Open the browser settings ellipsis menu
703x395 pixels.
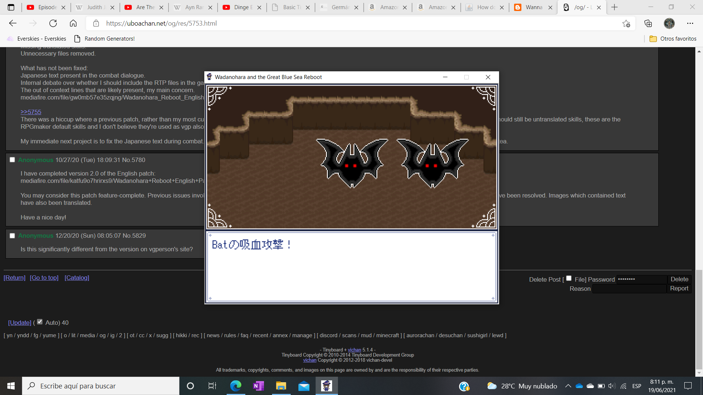tap(690, 23)
